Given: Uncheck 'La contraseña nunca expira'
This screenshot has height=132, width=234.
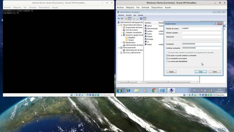Looking at the screenshot, I should 167,59.
